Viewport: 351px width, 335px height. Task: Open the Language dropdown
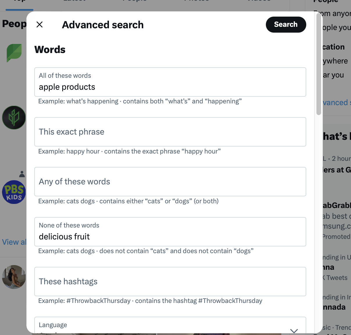coord(170,326)
